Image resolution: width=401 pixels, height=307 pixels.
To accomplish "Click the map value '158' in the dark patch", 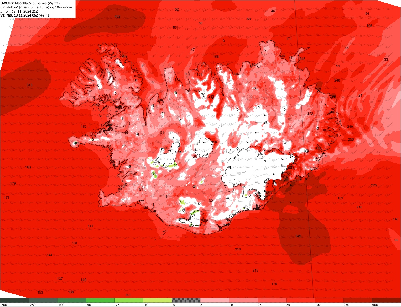I will tap(216, 57).
